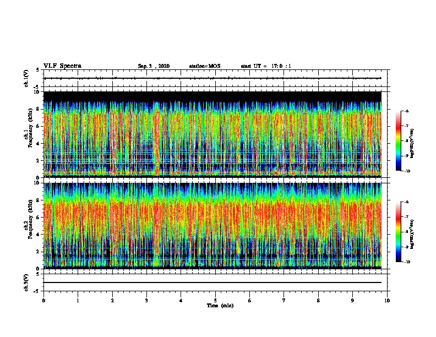Click the '3' tick on the time axis
Screen dimensions: 436x337
pos(146,301)
